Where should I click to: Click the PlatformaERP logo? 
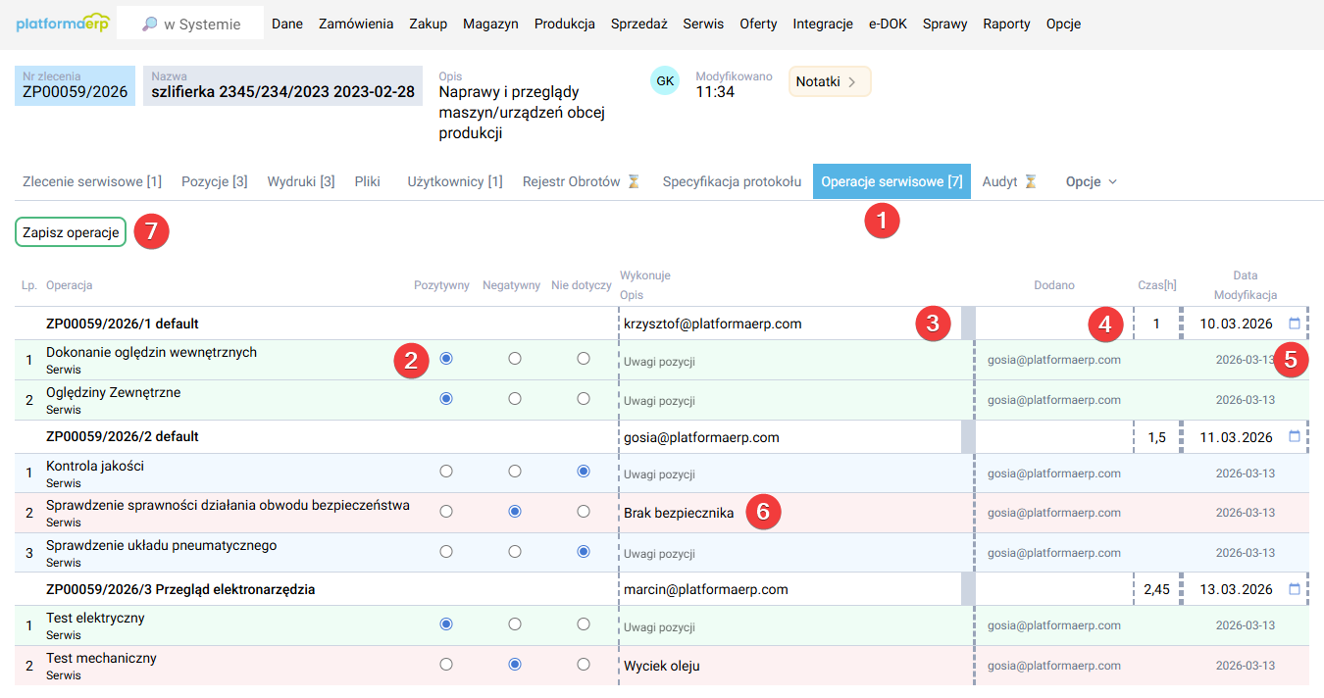tap(63, 24)
